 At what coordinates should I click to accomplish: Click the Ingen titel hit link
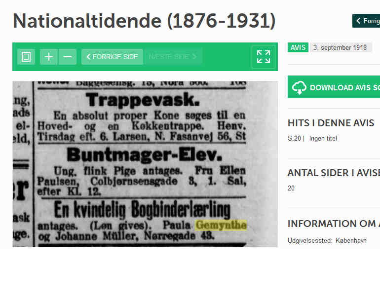[323, 139]
